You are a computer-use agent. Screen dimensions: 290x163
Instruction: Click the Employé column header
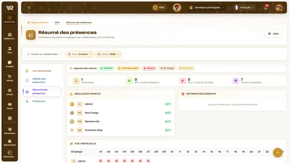coord(77,152)
